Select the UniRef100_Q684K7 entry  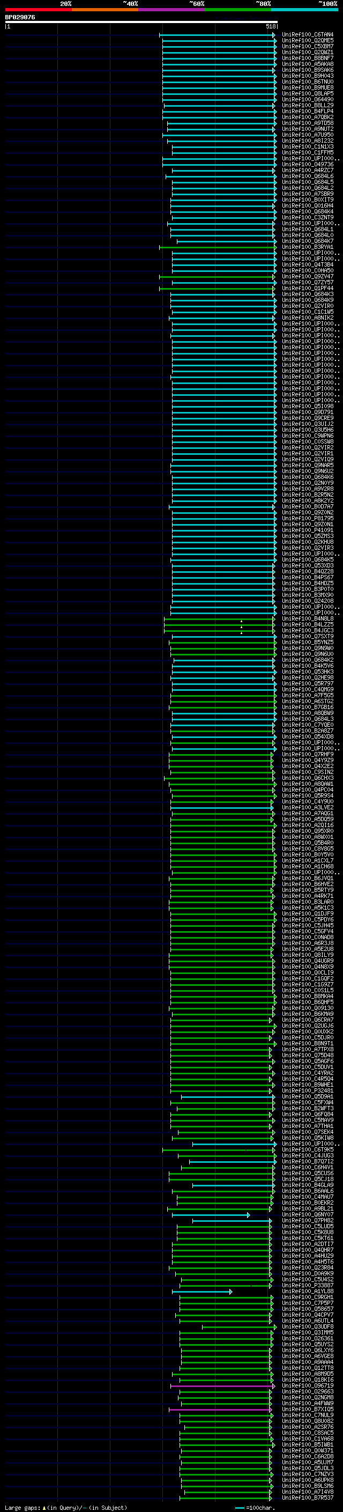307,241
